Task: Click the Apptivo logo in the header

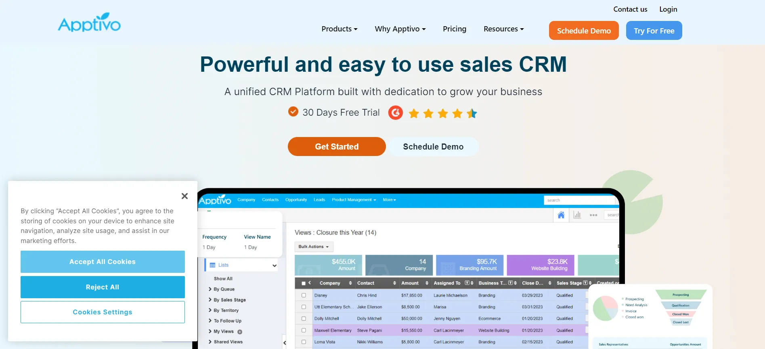Action: point(89,22)
